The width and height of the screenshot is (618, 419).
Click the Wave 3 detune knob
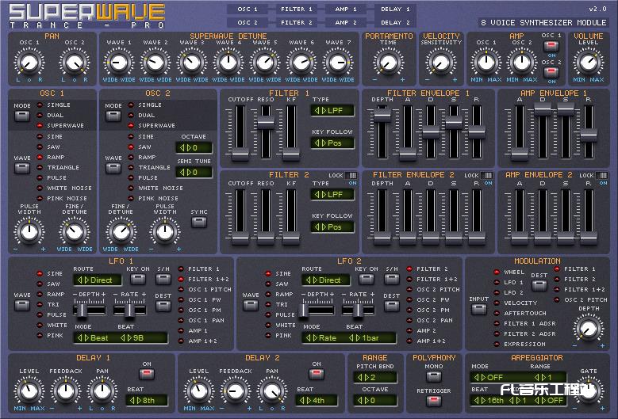coord(192,62)
